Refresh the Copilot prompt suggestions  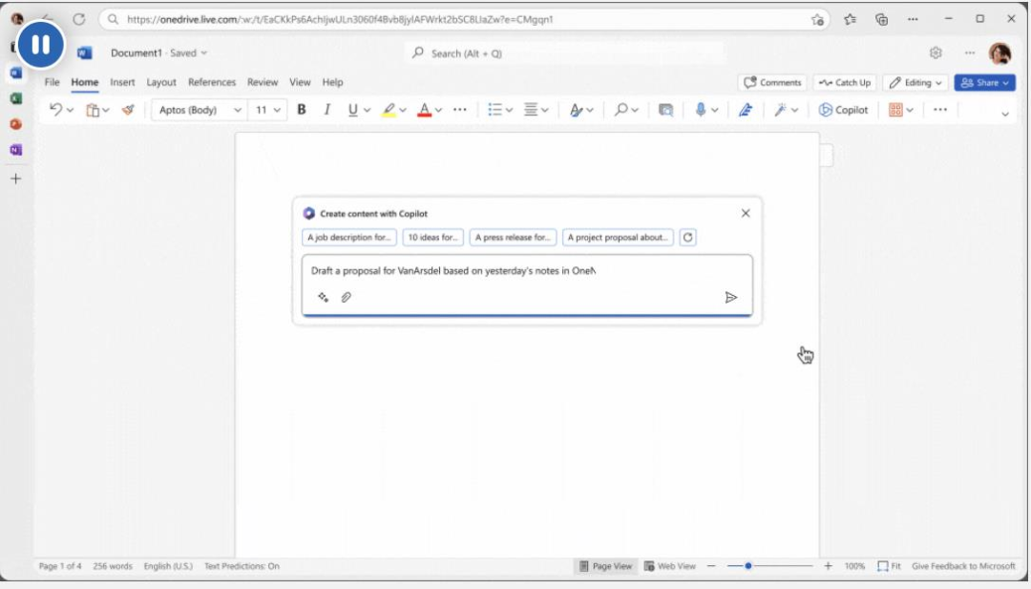(687, 238)
